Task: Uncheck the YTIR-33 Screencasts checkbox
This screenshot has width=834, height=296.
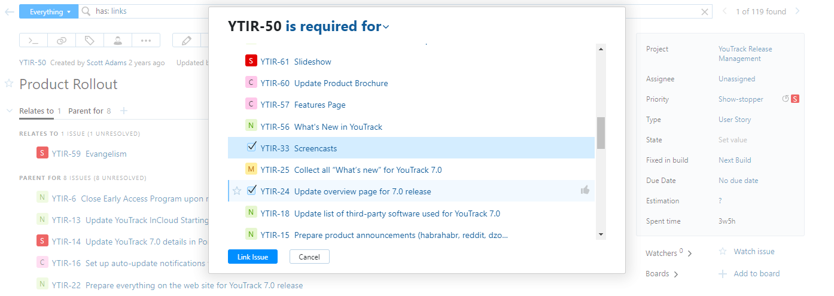Action: click(251, 147)
